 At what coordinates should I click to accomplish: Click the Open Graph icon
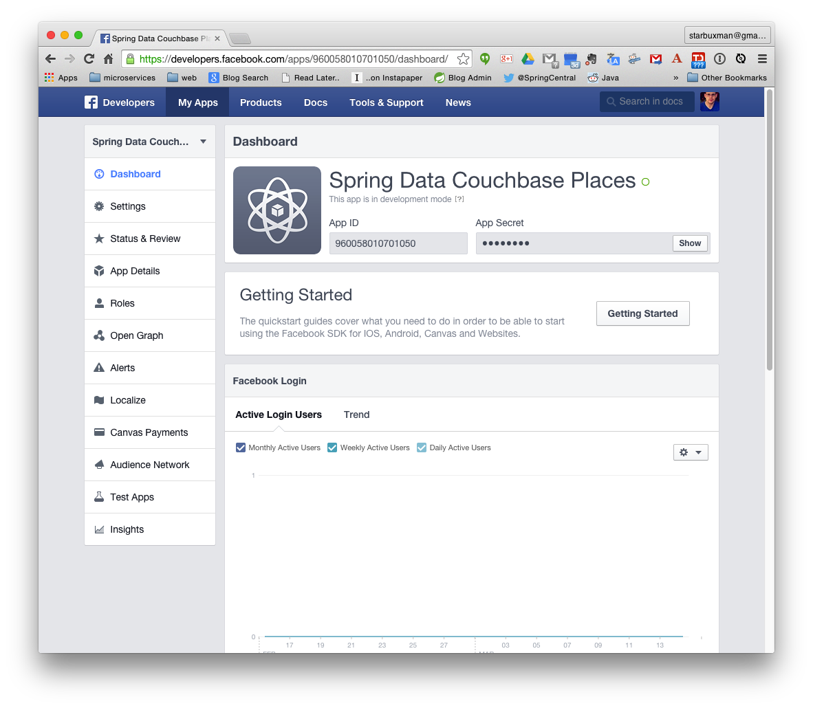tap(99, 335)
